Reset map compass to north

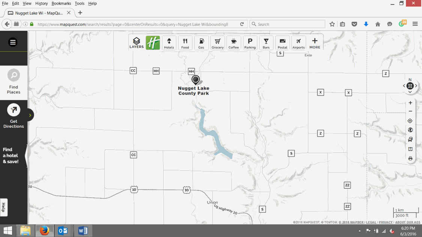(x=410, y=86)
